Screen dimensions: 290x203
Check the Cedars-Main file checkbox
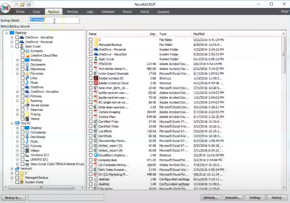pyautogui.click(x=91, y=116)
